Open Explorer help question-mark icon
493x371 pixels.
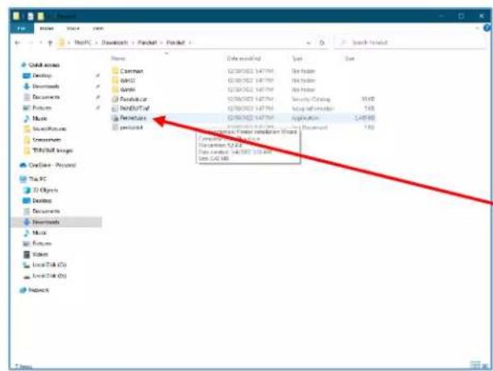[x=487, y=28]
